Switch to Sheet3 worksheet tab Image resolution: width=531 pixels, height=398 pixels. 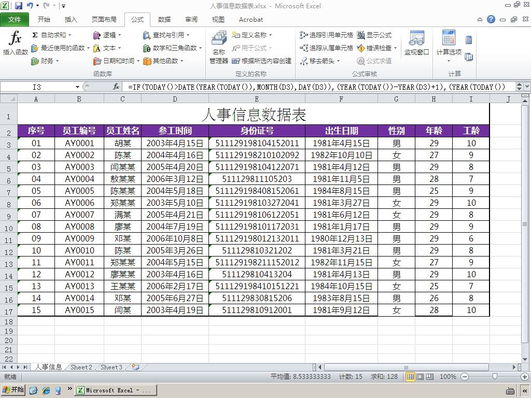[x=111, y=367]
